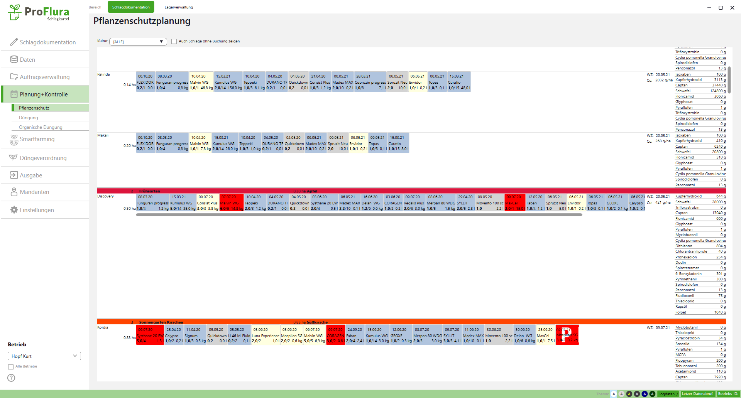Open Einstellungen via the gear icon
The height and width of the screenshot is (398, 741).
click(x=14, y=210)
